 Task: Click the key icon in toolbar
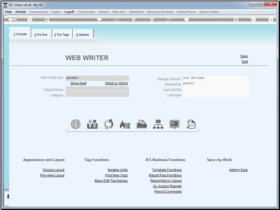pyautogui.click(x=13, y=20)
